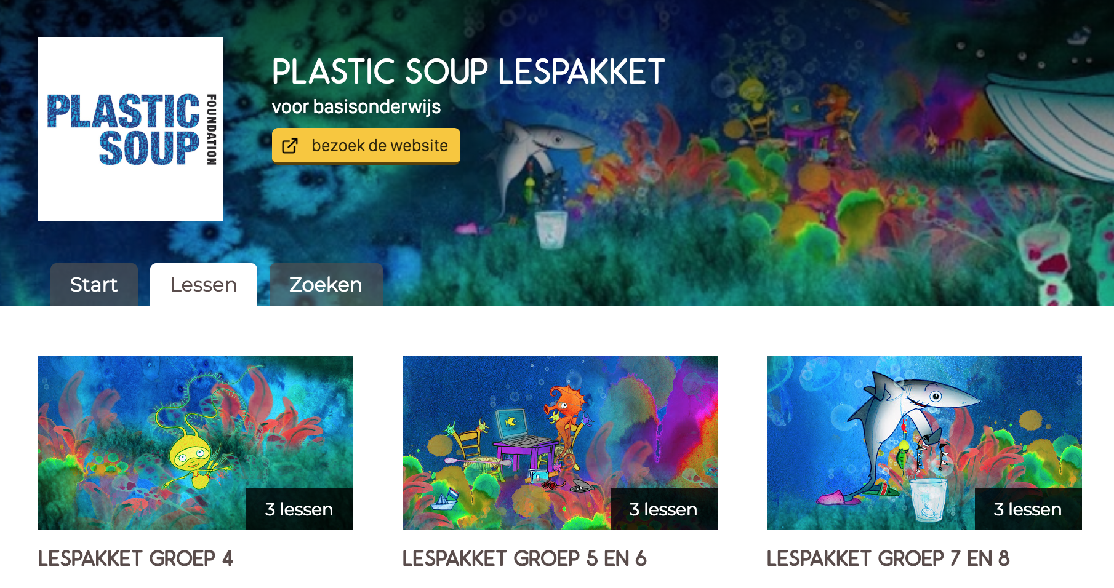Open the Groep 4 jellyfish thumbnail
1114x588 pixels.
(196, 443)
